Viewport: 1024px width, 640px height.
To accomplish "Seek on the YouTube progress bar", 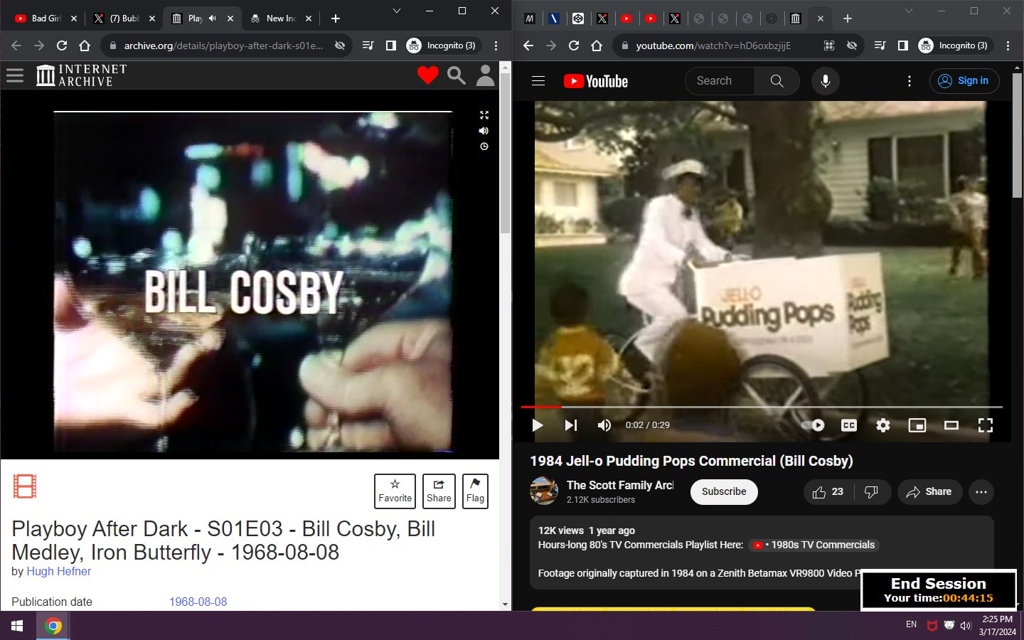I will pos(762,407).
